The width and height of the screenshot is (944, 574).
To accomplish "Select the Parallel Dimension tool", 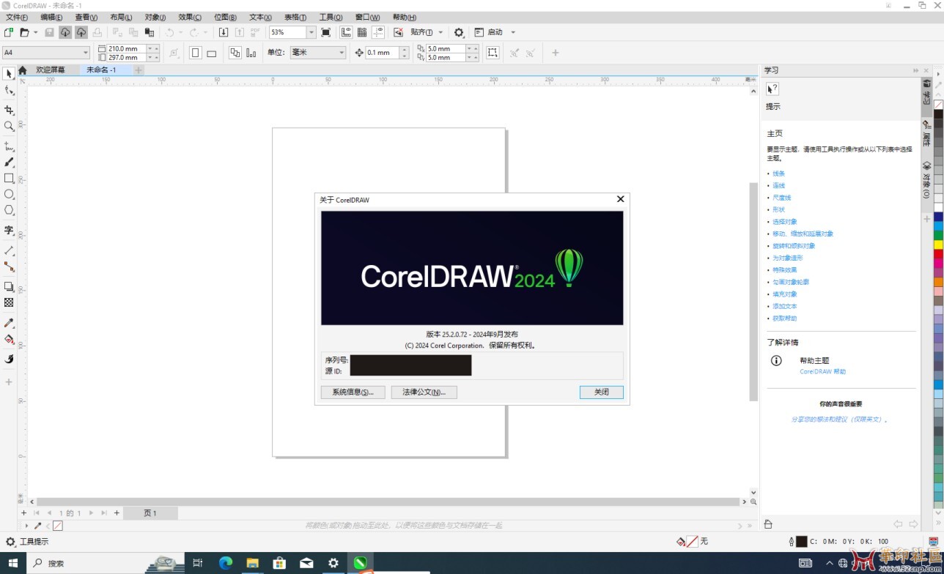I will click(x=9, y=250).
